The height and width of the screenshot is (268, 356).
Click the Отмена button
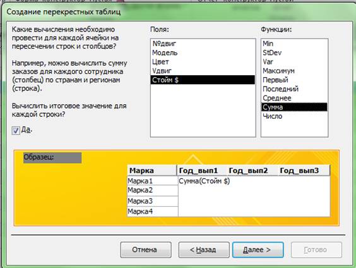tap(146, 250)
